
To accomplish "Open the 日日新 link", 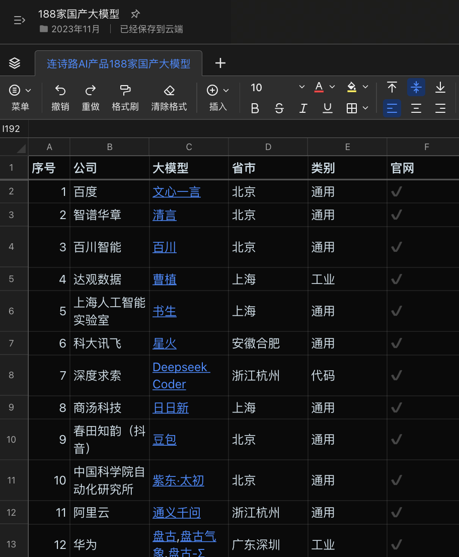I will click(x=171, y=408).
